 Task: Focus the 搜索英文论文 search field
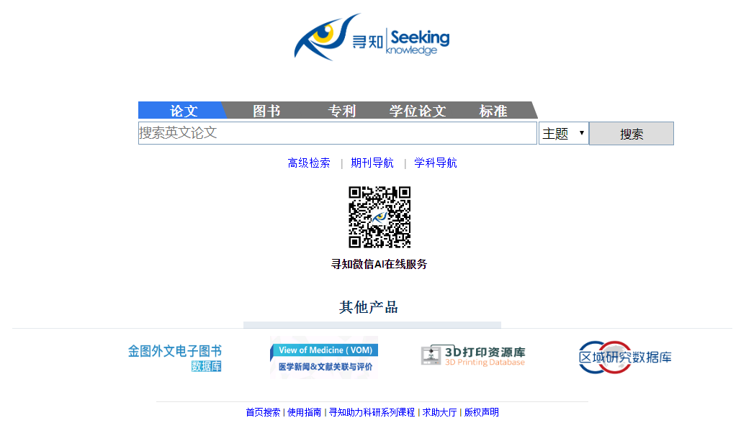pos(338,133)
